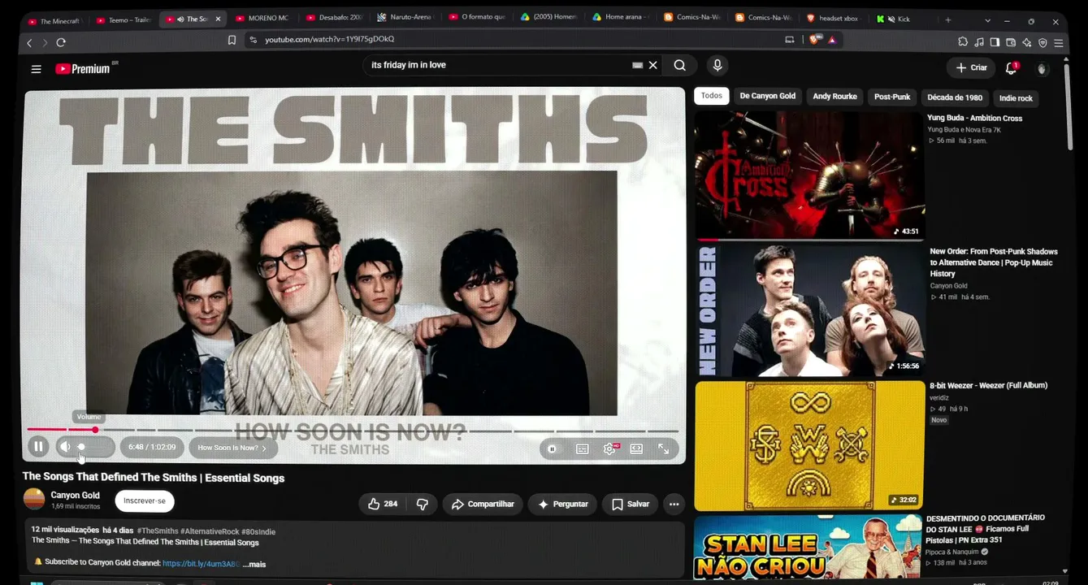Open the Brave Shields icon
Screen dimensions: 1088x585
point(815,40)
